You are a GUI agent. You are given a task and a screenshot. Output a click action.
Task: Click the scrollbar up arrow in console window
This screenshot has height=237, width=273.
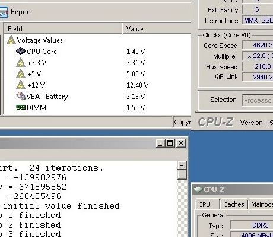(182, 165)
